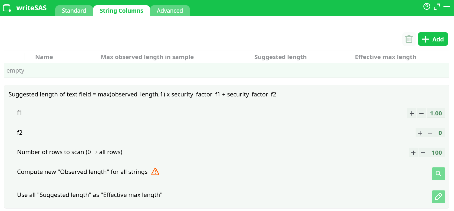454x211 pixels.
Task: Click the Suggested length column header
Action: coord(280,57)
